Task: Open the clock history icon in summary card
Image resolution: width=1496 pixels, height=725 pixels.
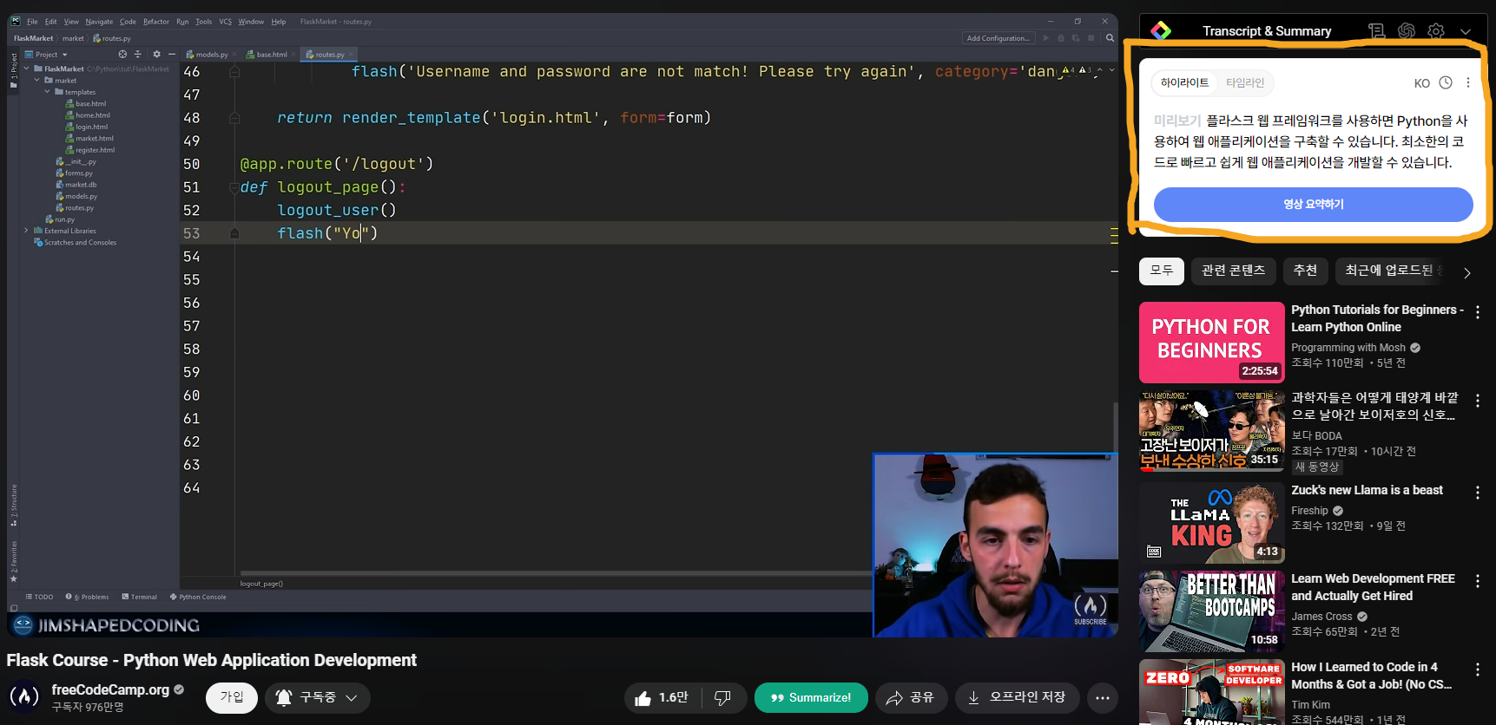Action: (1446, 83)
